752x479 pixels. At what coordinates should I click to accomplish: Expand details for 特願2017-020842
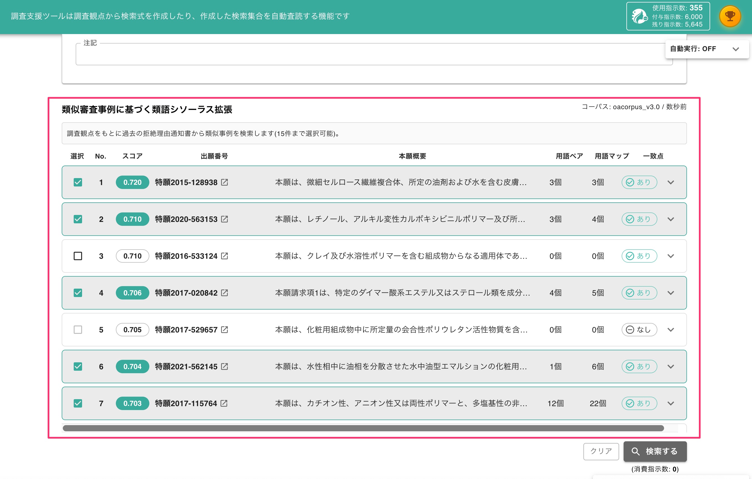pos(670,293)
